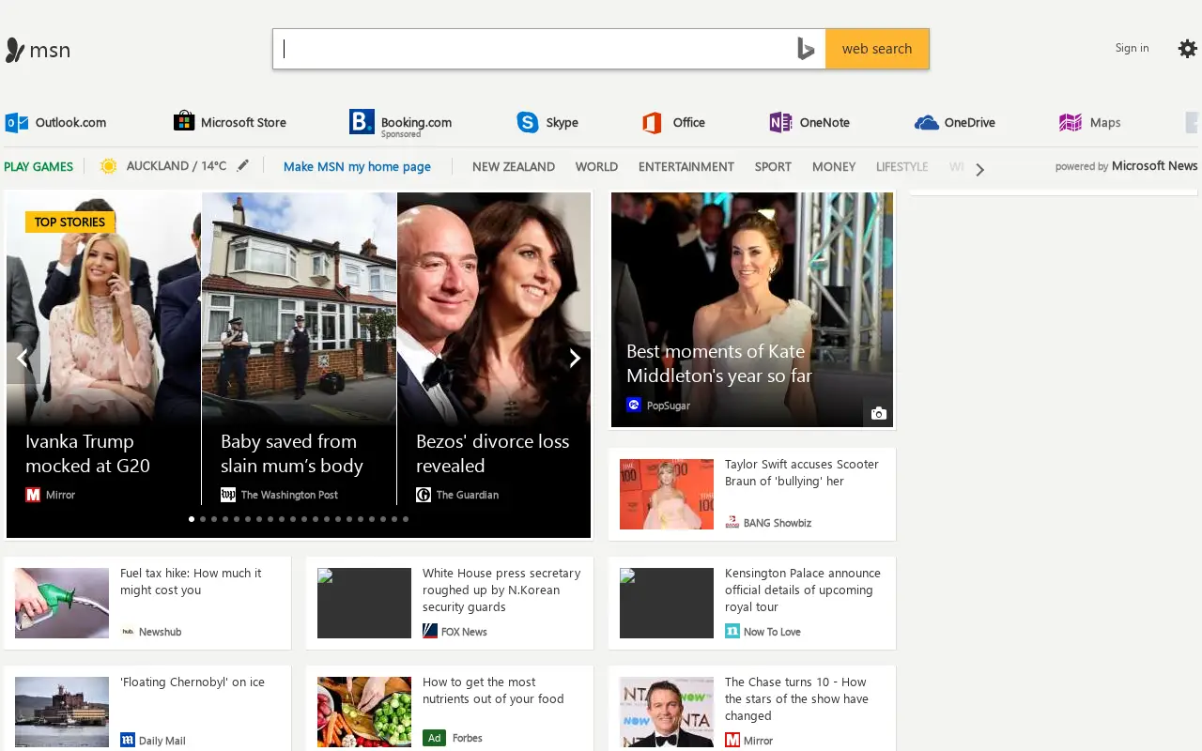Open WORLD news tab
The image size is (1202, 751).
coord(596,166)
